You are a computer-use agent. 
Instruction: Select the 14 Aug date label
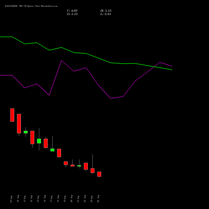(x=45, y=199)
